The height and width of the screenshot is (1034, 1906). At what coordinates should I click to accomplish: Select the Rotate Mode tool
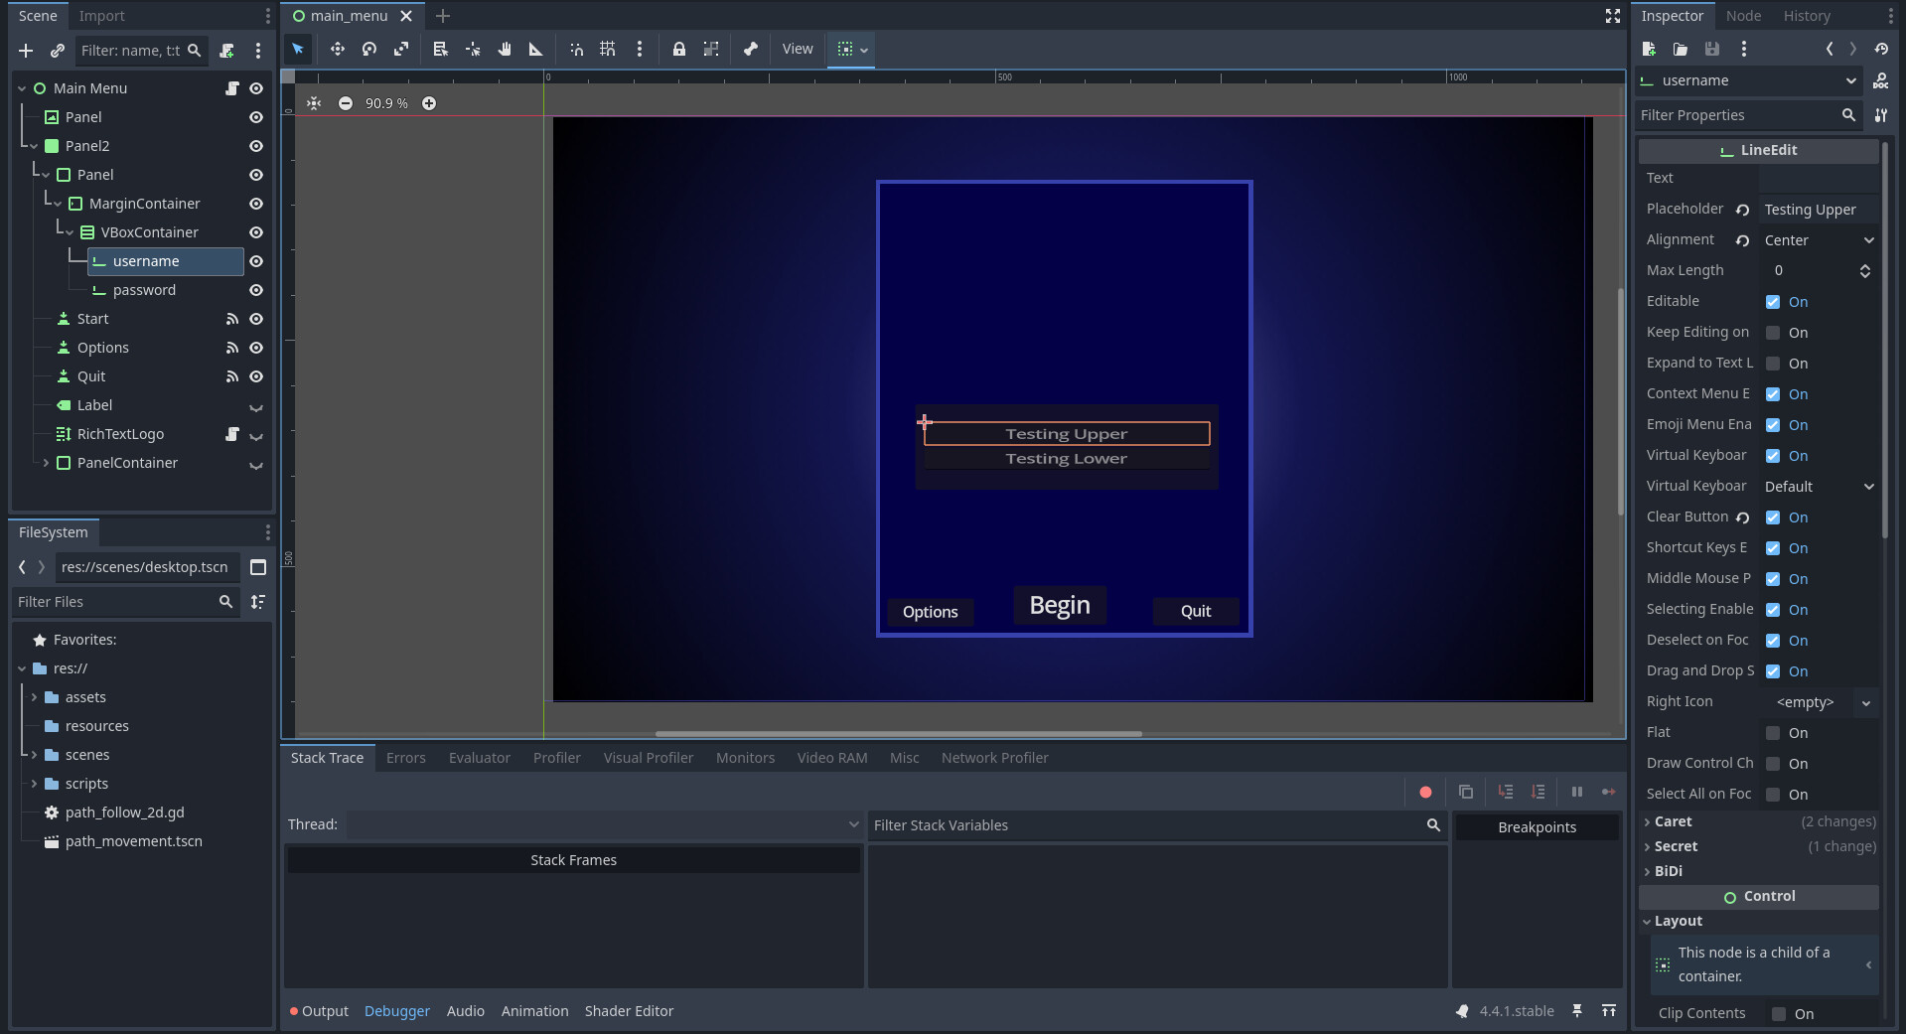click(369, 49)
